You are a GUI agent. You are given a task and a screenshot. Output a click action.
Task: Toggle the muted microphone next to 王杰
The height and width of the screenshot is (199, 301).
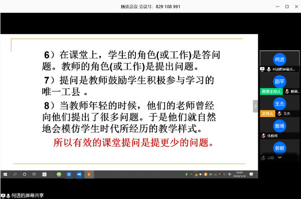[x=279, y=113]
